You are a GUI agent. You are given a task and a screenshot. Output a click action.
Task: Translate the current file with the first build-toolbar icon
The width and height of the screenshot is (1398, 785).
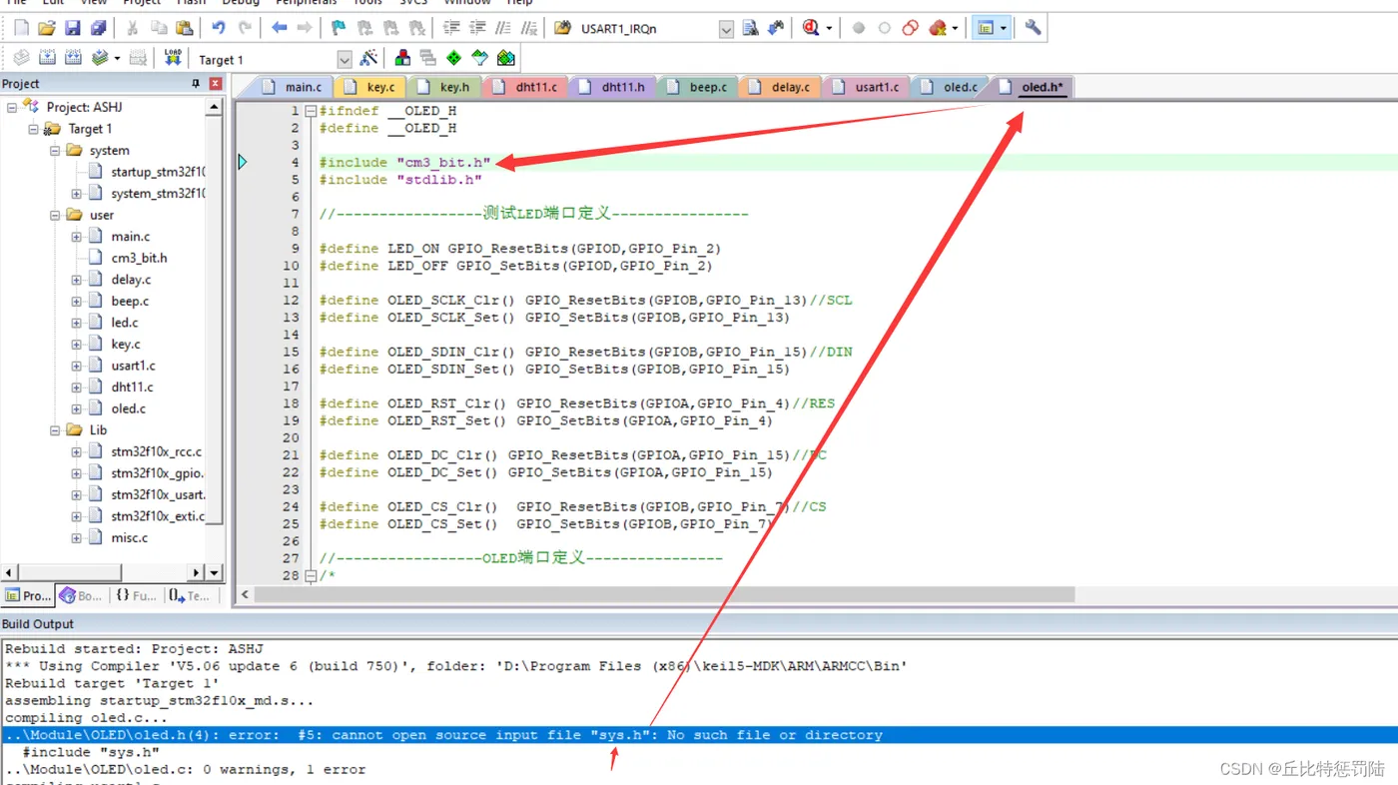pos(21,59)
